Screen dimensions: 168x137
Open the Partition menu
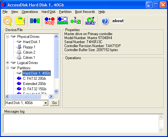pyautogui.click(x=65, y=12)
